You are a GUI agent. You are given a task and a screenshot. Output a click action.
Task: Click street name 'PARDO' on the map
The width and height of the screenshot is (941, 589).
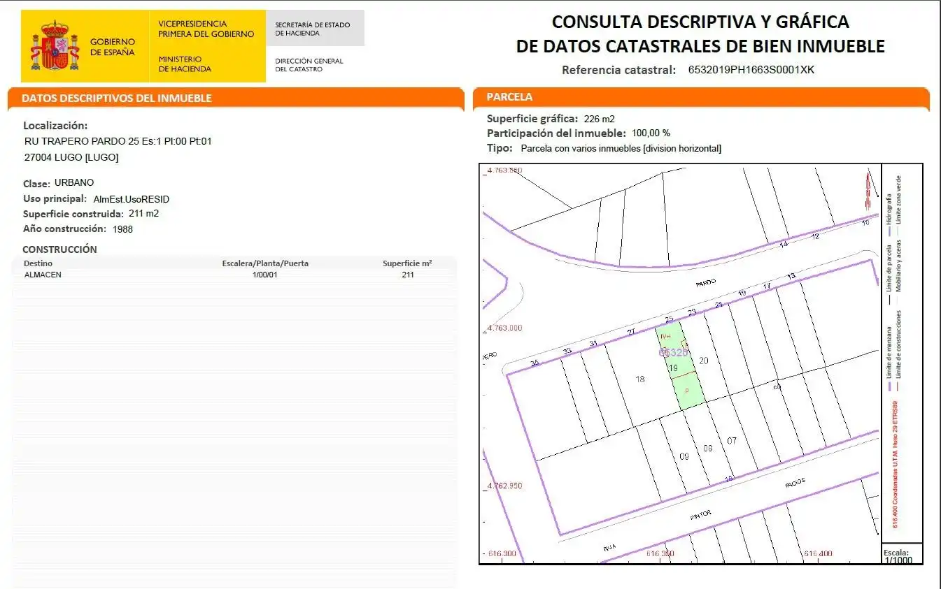point(707,284)
